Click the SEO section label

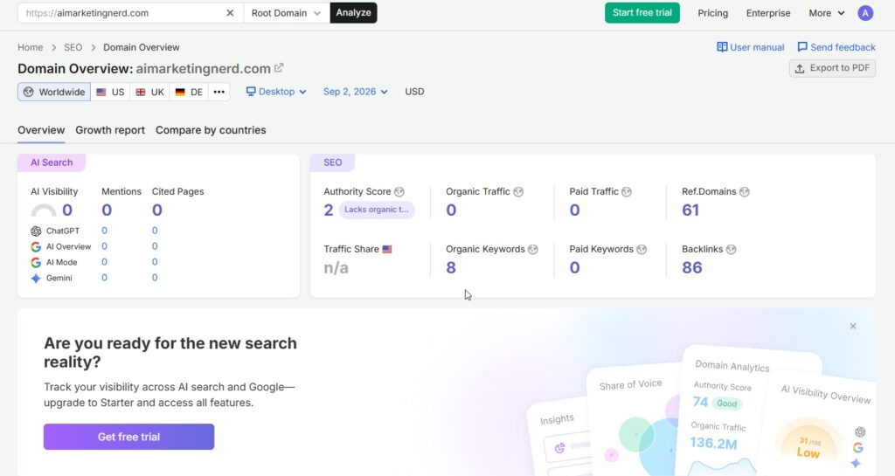click(333, 162)
